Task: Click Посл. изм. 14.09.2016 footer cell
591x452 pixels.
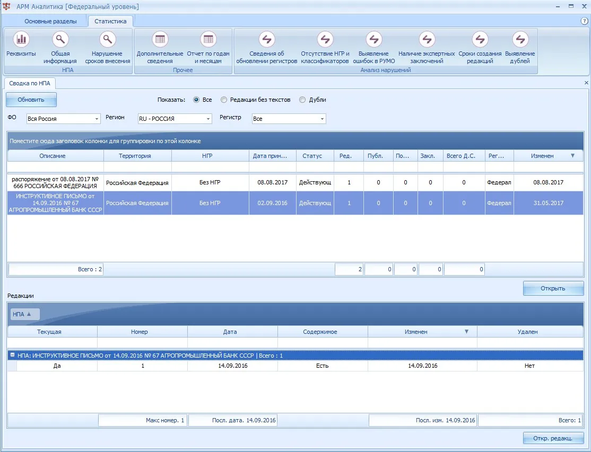Action: click(x=422, y=420)
